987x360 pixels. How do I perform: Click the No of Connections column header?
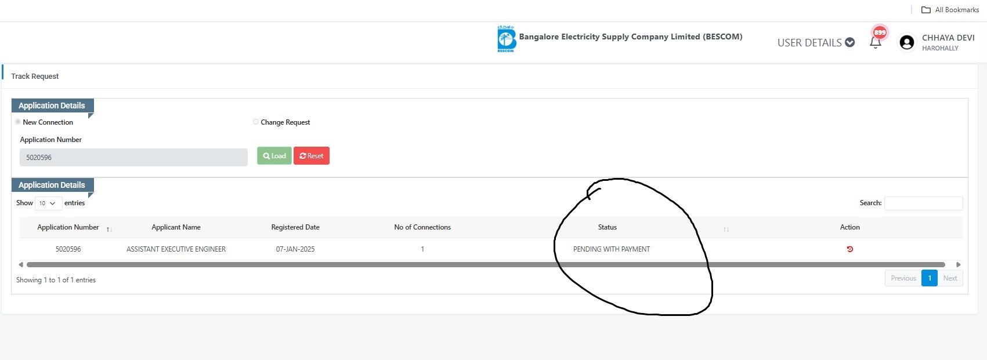point(422,227)
